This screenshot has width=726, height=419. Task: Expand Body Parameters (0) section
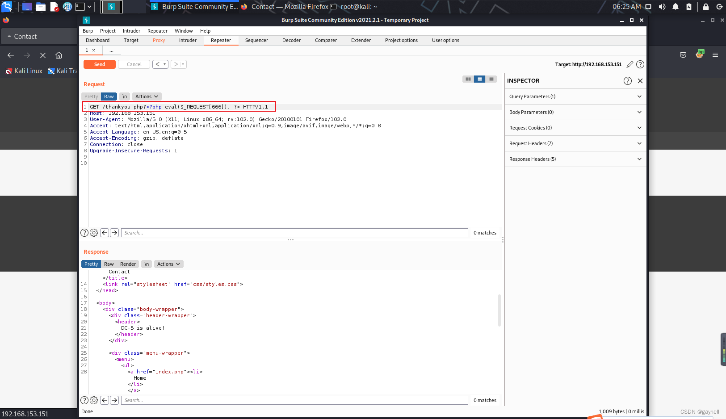575,112
